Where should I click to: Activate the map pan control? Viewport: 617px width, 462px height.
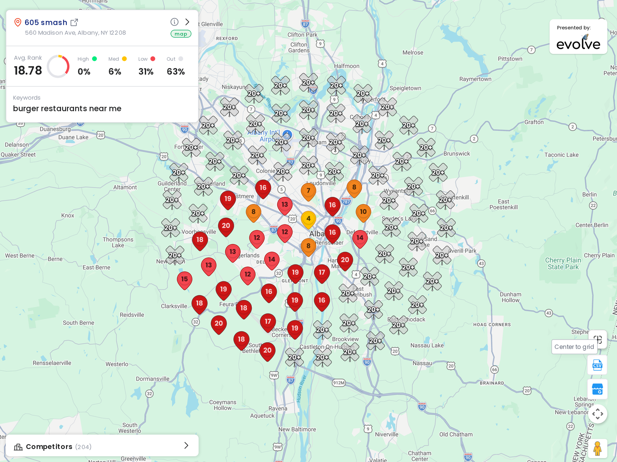[x=598, y=414]
